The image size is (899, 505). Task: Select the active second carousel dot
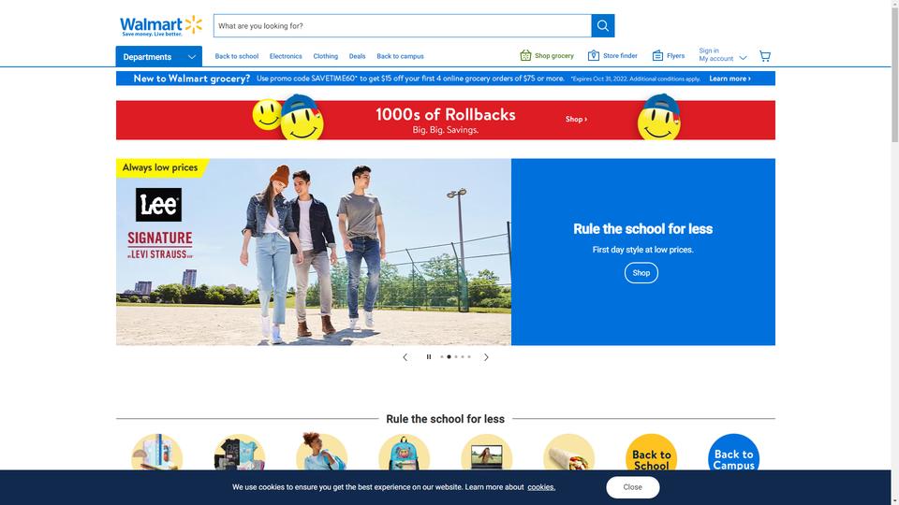449,356
